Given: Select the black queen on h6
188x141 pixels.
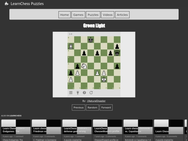Looking at the screenshot, I should (x=117, y=53).
